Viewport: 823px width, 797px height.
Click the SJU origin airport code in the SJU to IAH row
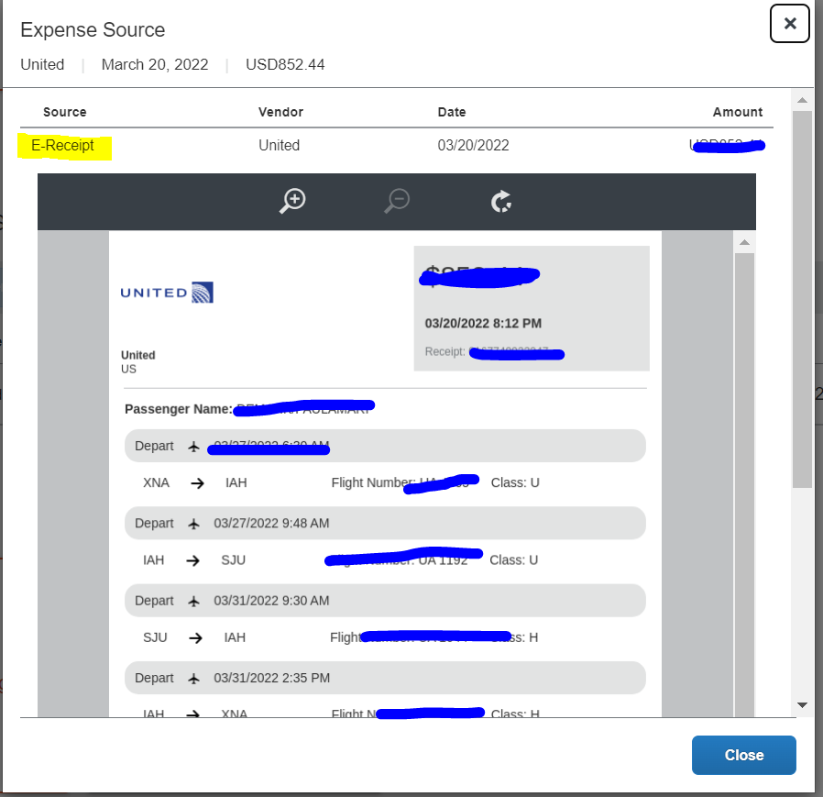coord(156,637)
